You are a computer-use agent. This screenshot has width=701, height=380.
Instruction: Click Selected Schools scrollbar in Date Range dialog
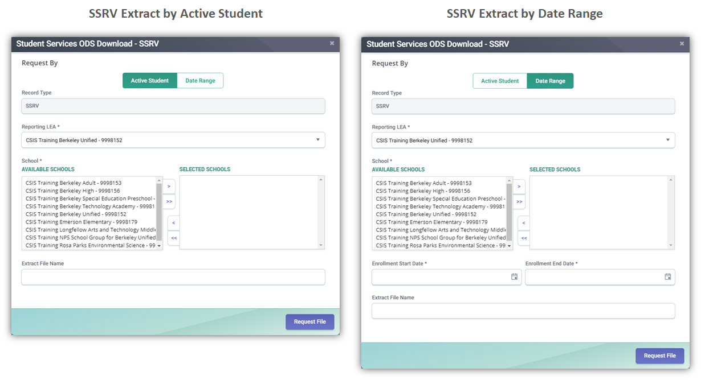[x=671, y=212]
